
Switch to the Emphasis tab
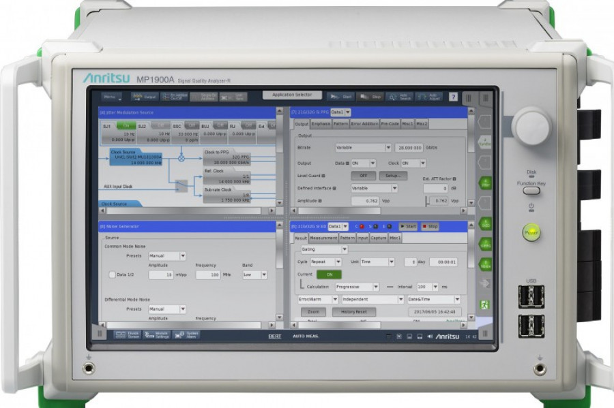(321, 124)
